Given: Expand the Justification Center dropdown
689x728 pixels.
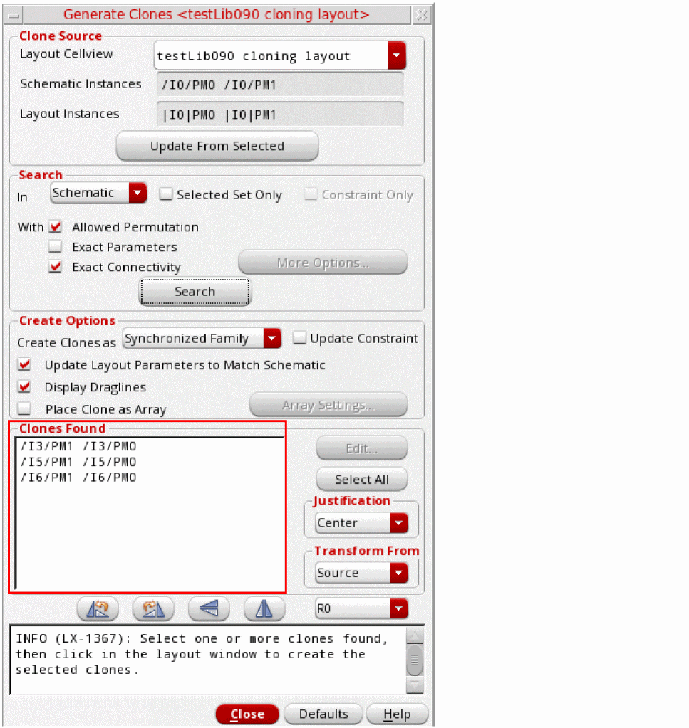Looking at the screenshot, I should pos(398,523).
